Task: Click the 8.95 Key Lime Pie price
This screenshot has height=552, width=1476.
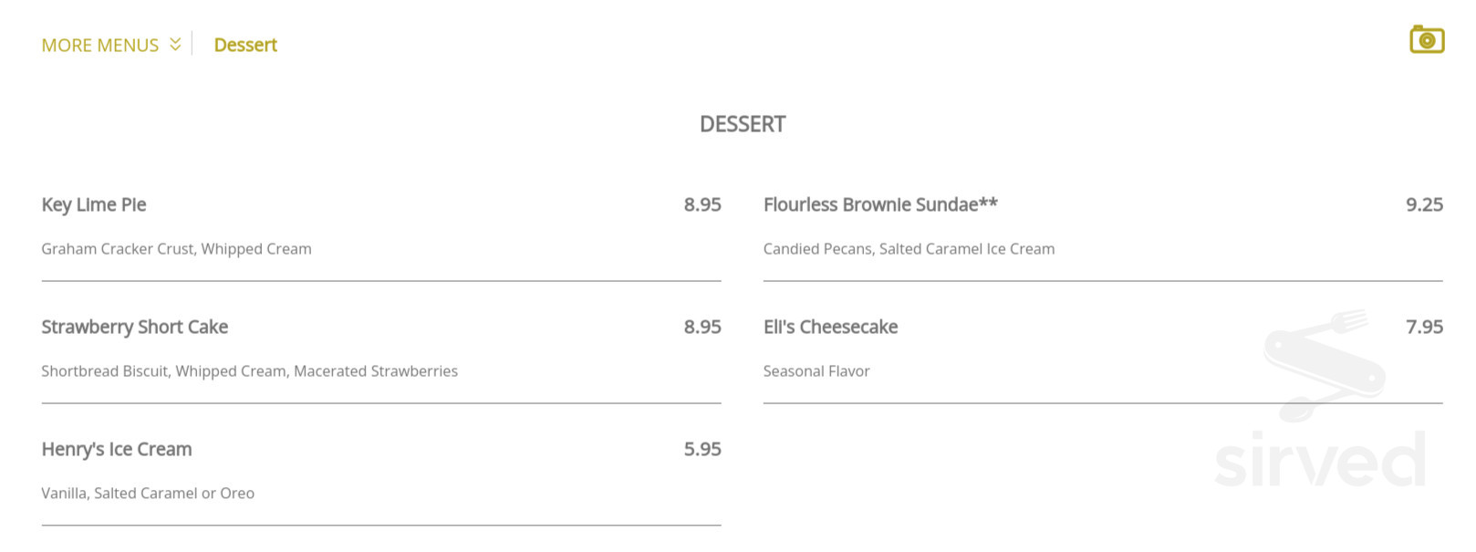Action: pos(702,204)
